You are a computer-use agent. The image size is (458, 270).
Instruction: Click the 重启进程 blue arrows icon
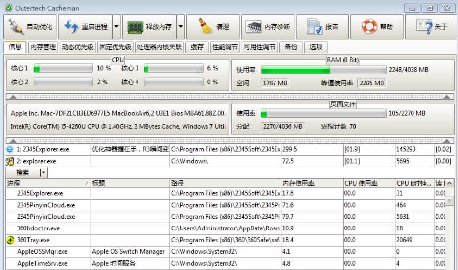point(71,26)
